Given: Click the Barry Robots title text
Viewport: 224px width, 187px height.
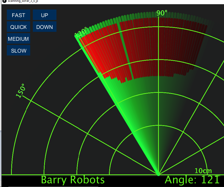Looking at the screenshot, I should [x=73, y=180].
